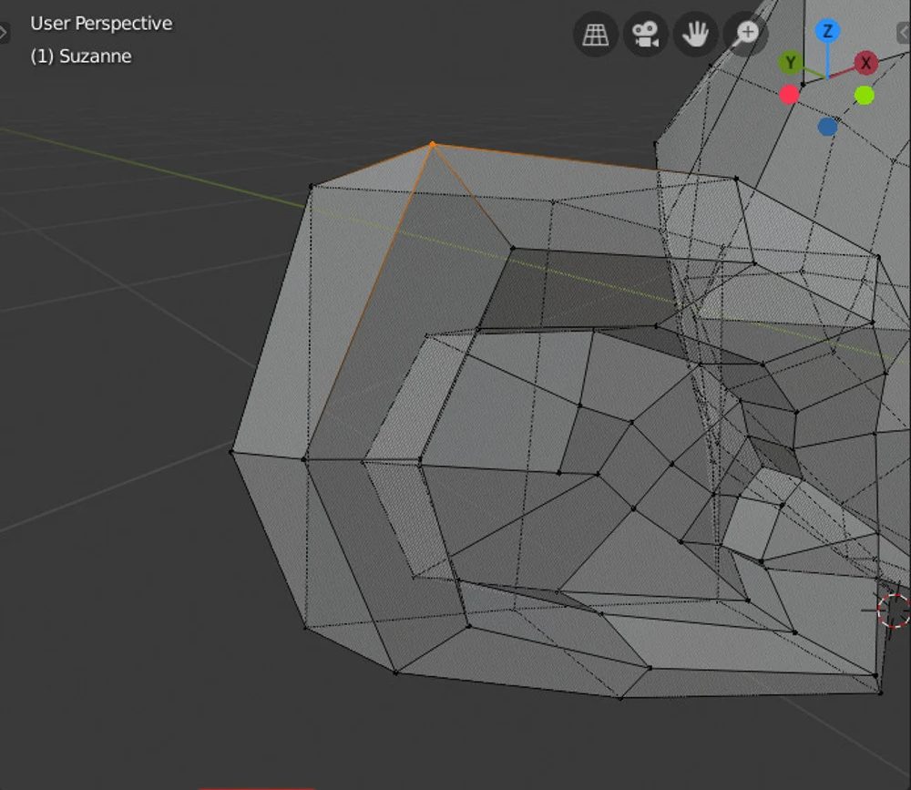Click the red X axis on gizmo
This screenshot has width=911, height=790.
click(x=865, y=63)
